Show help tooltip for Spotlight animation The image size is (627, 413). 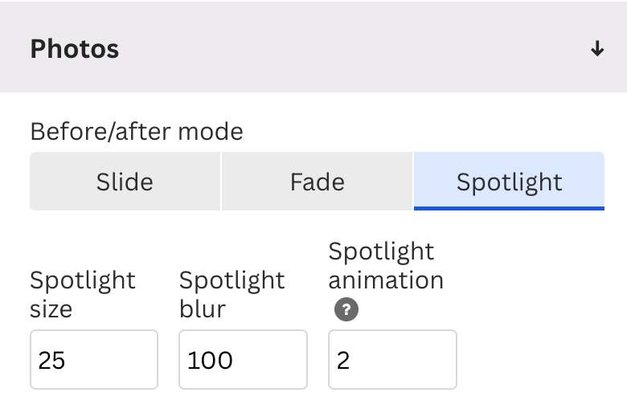click(x=346, y=309)
